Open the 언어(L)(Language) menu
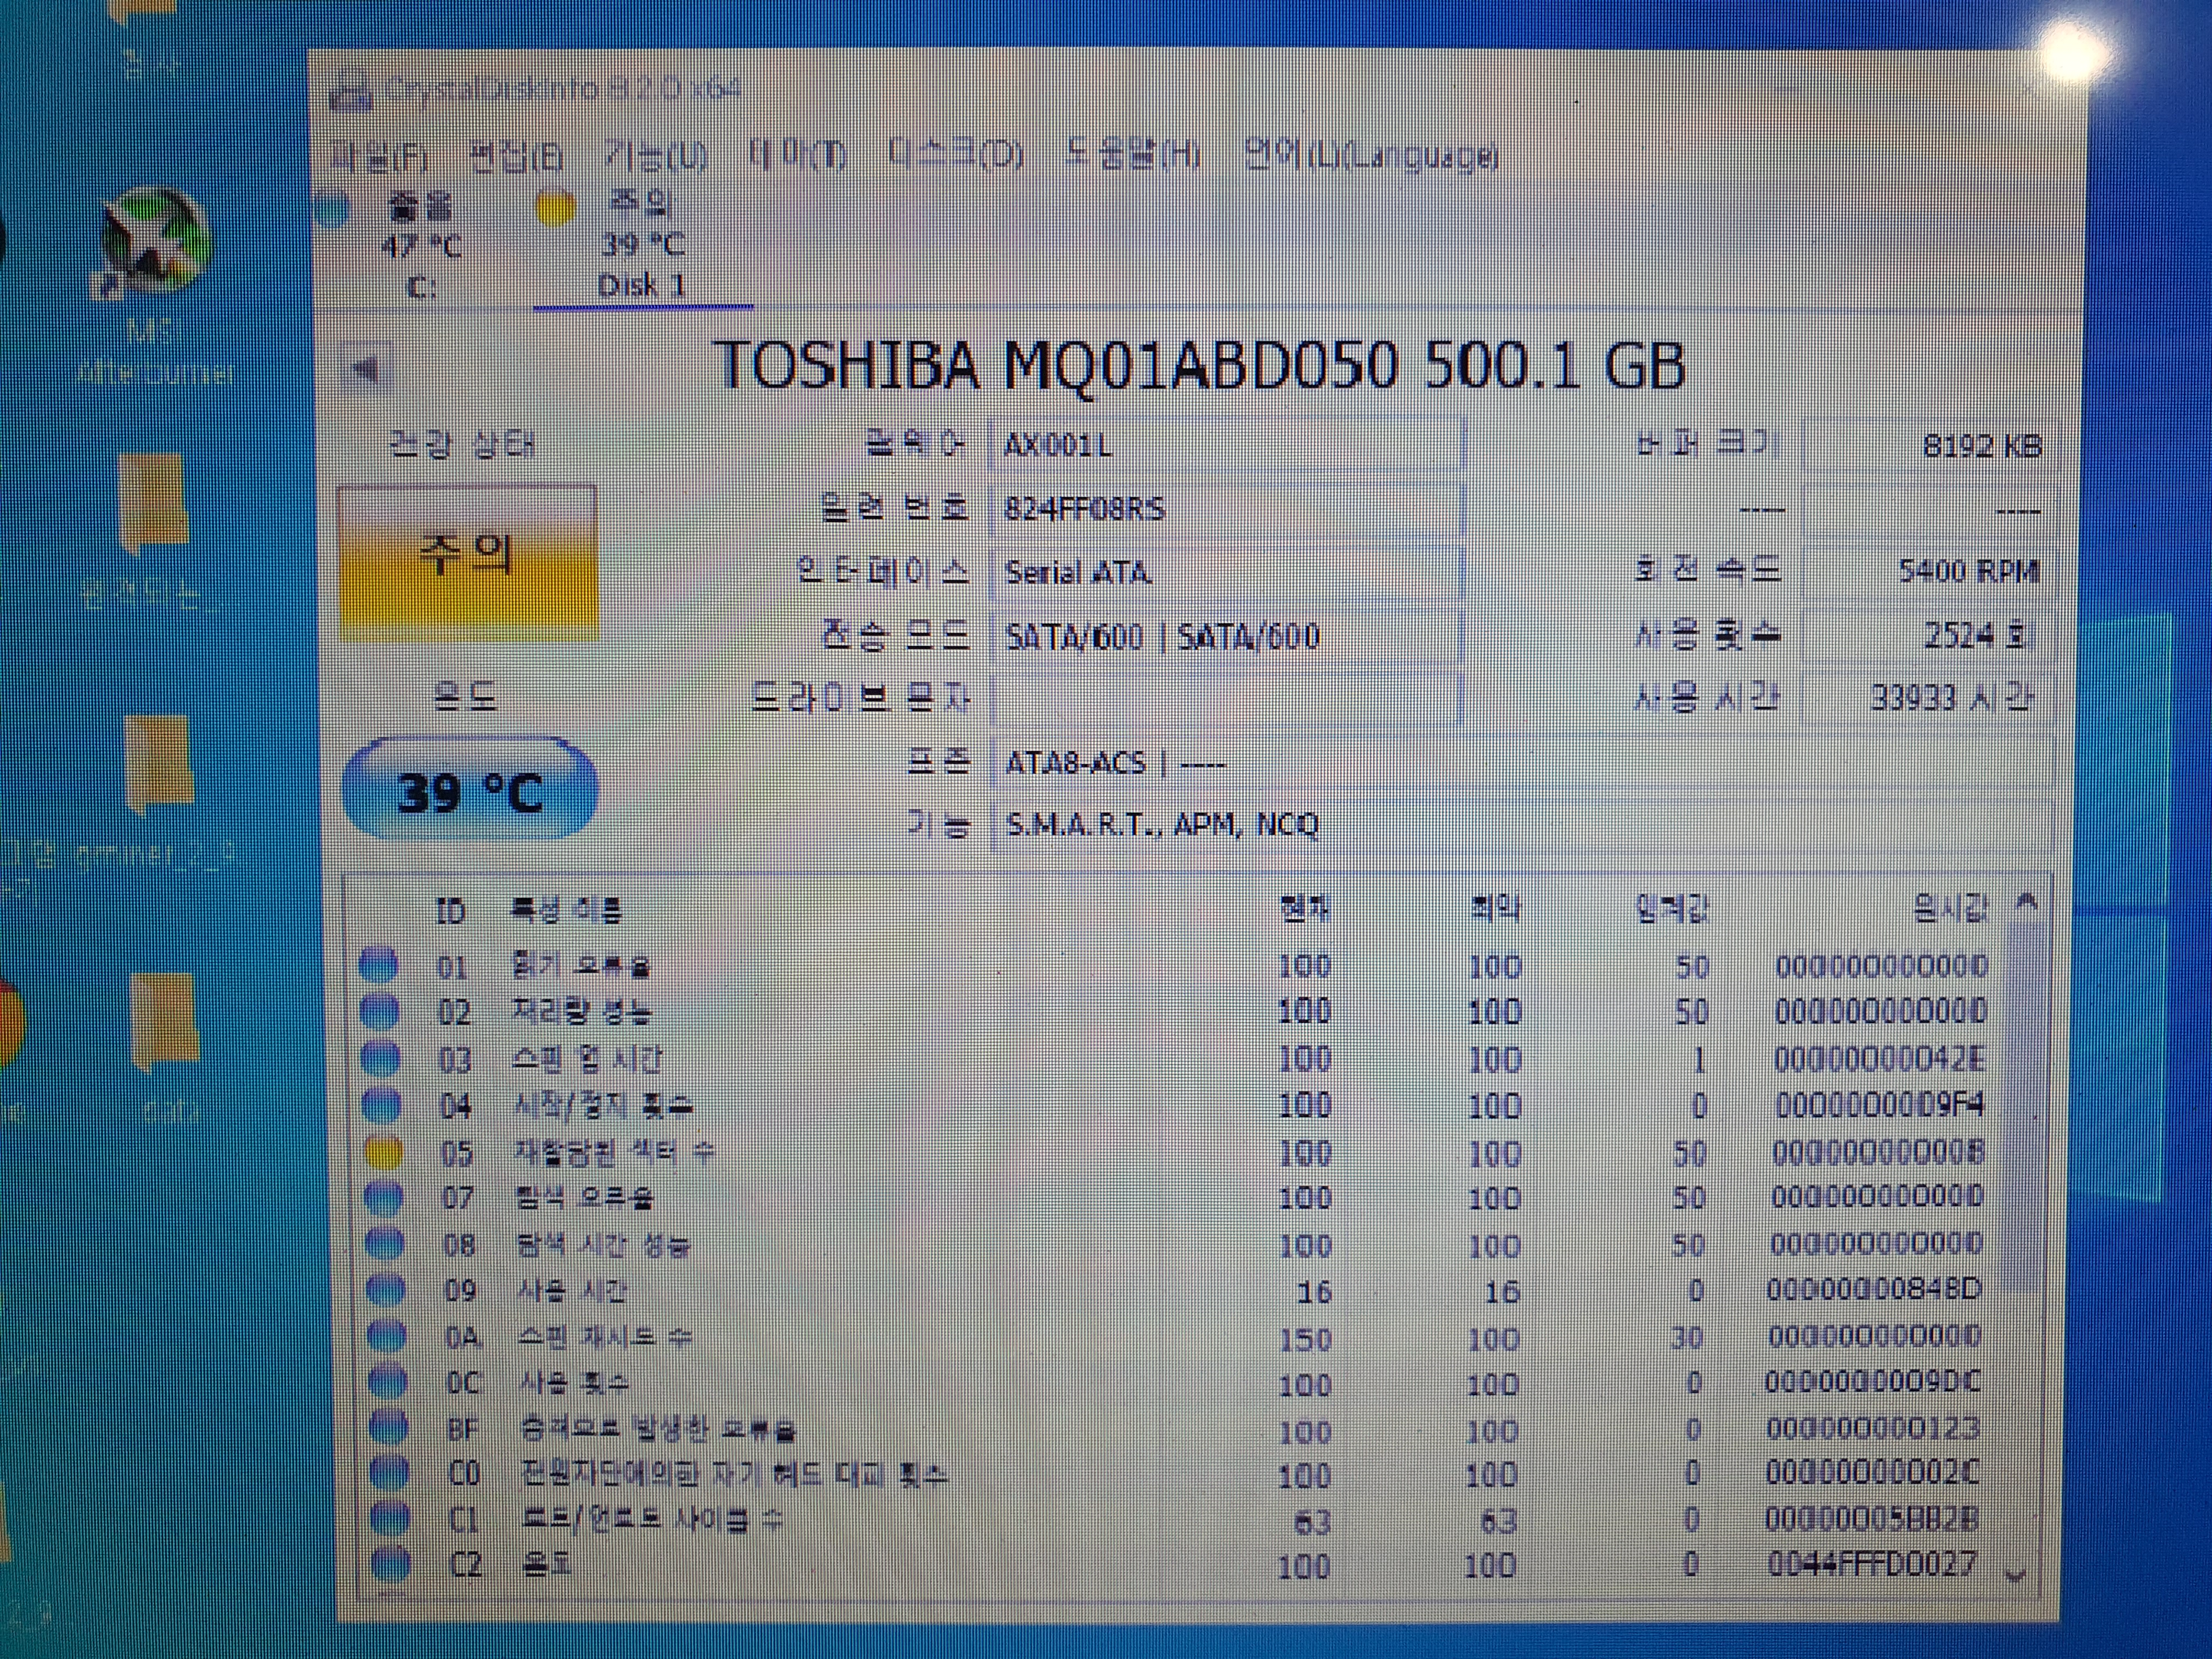Image resolution: width=2212 pixels, height=1659 pixels. click(x=1370, y=155)
